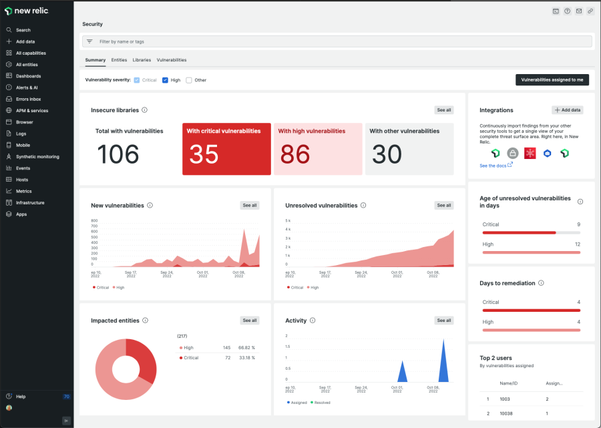This screenshot has width=601, height=428.
Task: Click Vulnerabilities assigned to me button
Action: pyautogui.click(x=552, y=79)
